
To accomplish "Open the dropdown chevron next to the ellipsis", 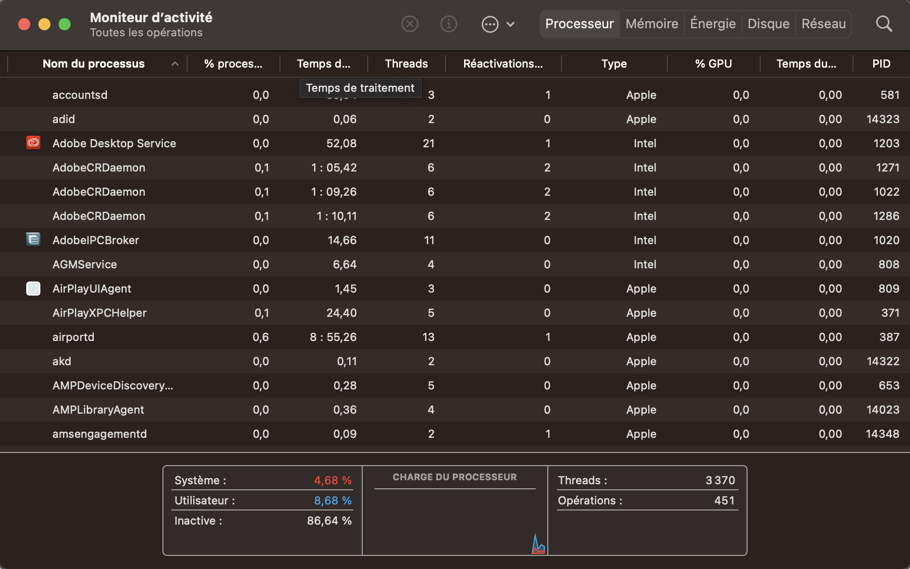I will (510, 24).
